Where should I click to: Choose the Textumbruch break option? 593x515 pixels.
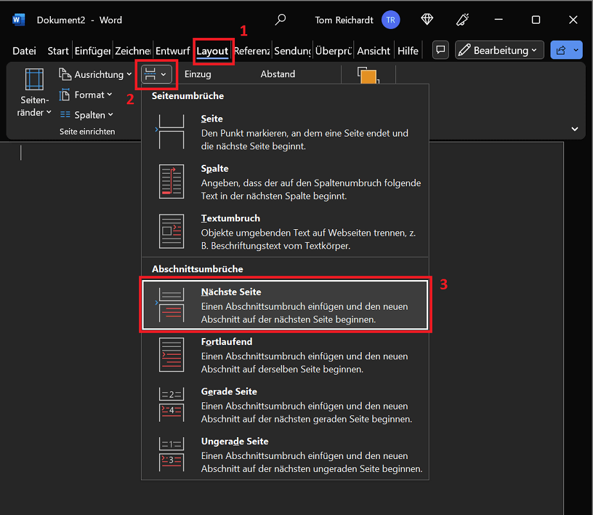[x=285, y=232]
